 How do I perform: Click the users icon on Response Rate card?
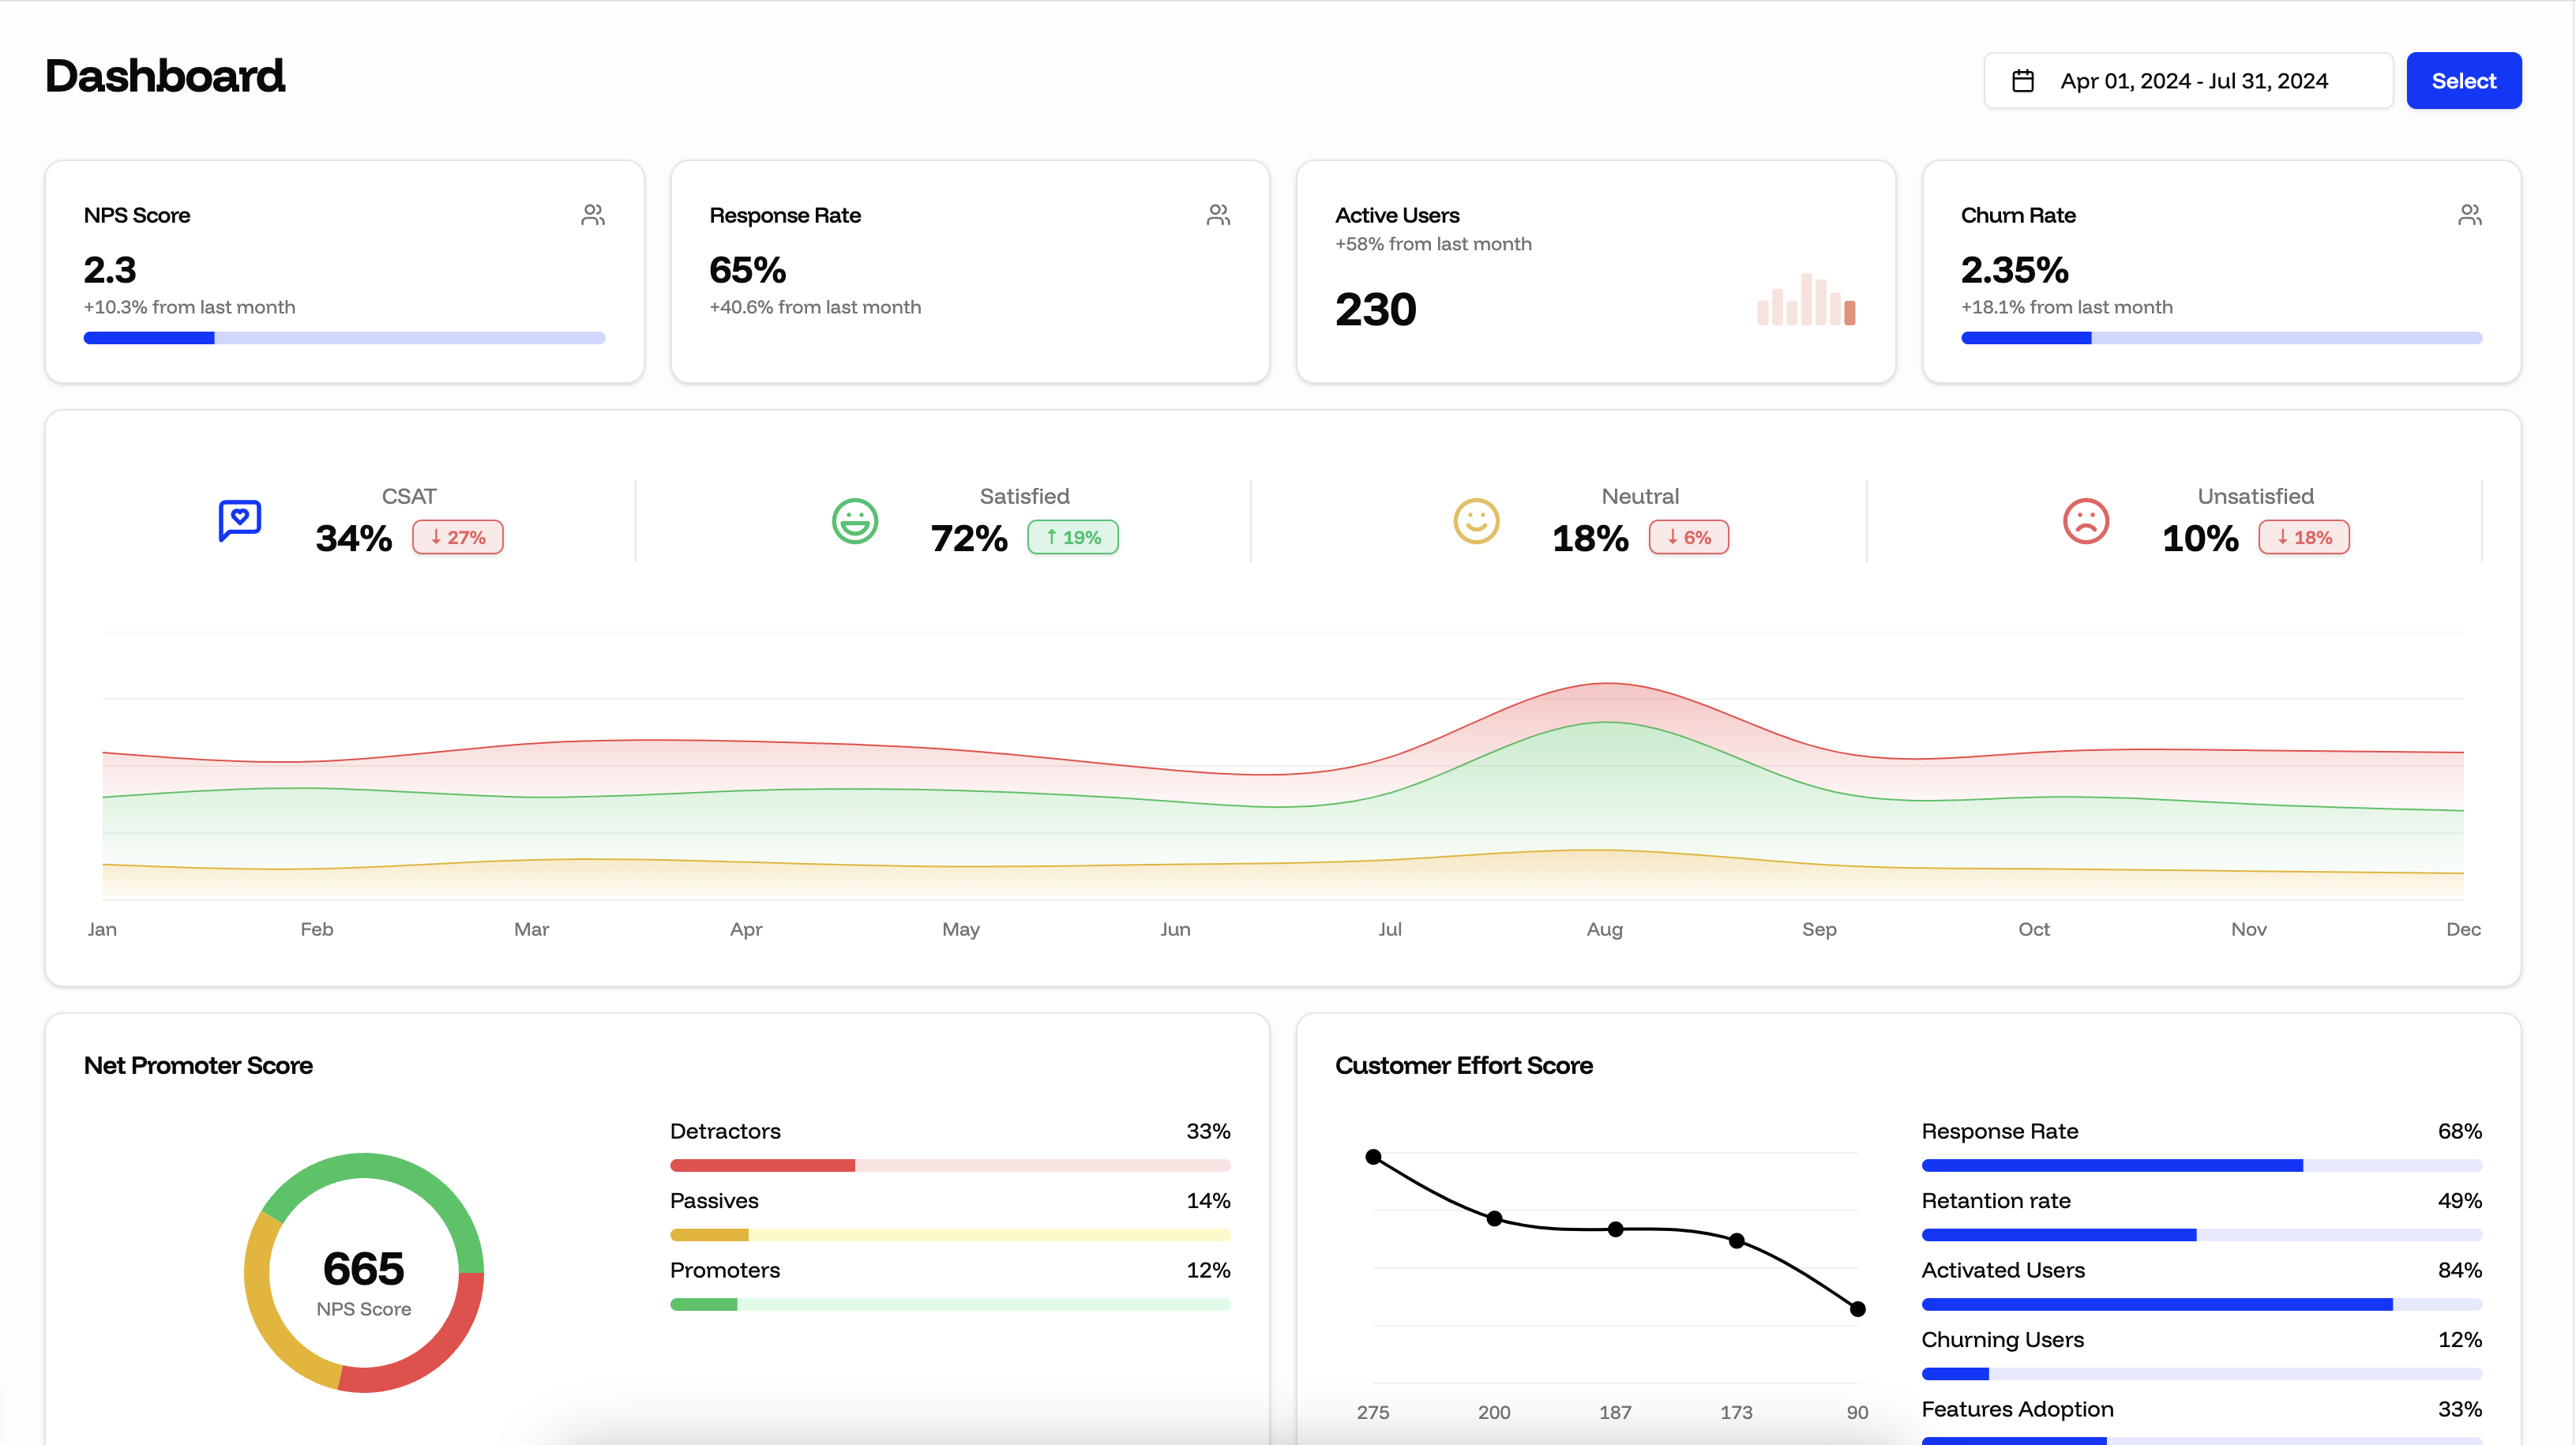pos(1218,215)
